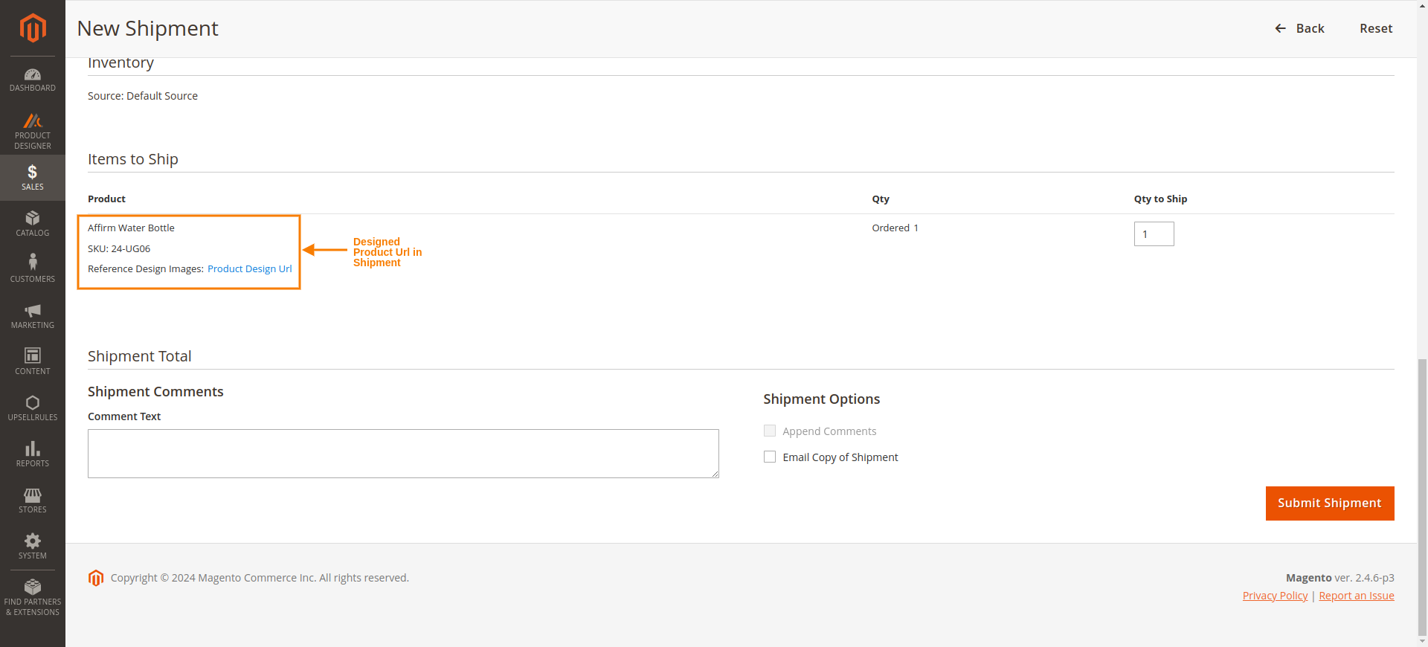
Task: Open the Reports menu
Action: (x=33, y=454)
